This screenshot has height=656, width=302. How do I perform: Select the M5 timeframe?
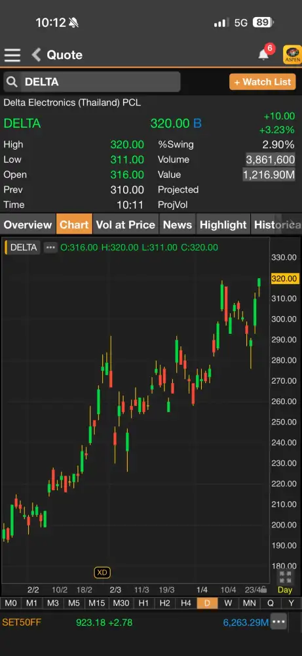(74, 603)
